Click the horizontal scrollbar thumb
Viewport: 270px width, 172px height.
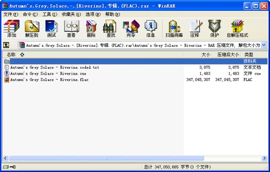pyautogui.click(x=106, y=158)
